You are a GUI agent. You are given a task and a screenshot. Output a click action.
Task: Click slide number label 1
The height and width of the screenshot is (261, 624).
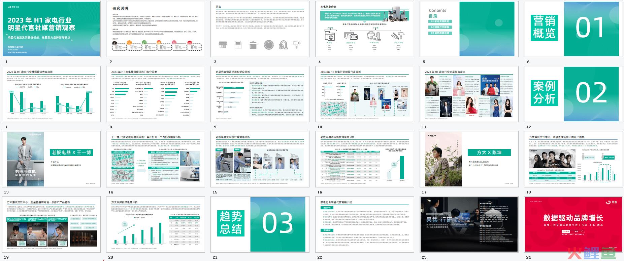[6, 62]
